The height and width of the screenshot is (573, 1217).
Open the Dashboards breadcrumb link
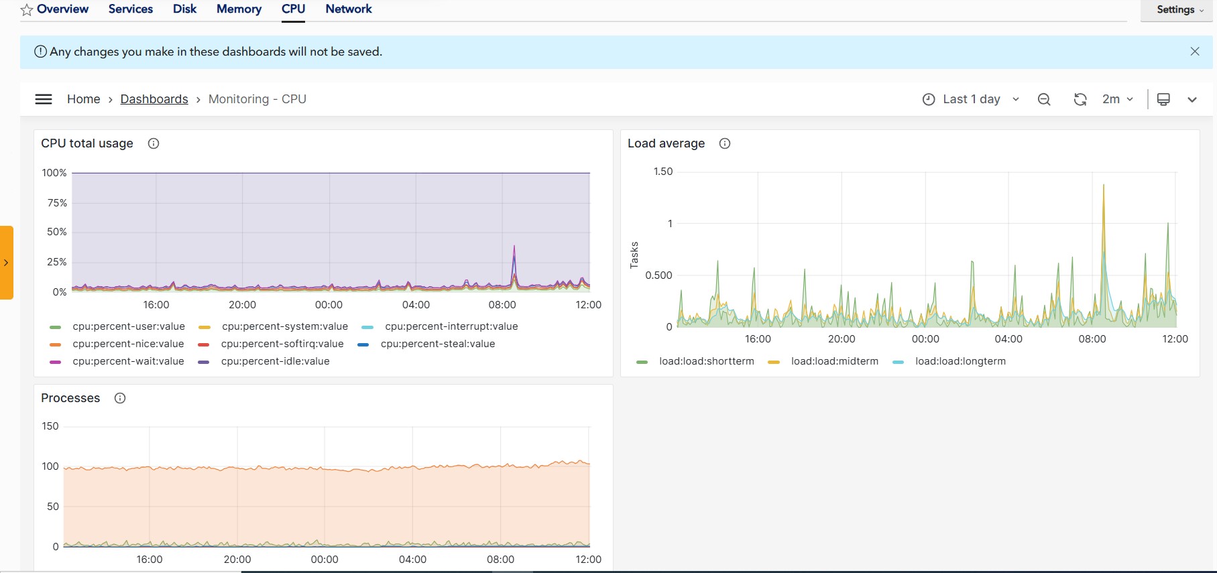pos(154,99)
